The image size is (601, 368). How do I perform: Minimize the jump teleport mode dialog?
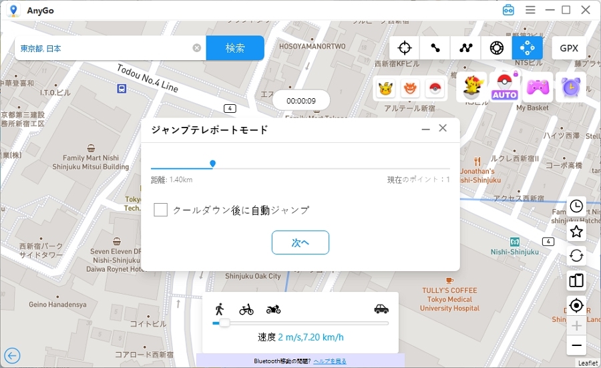pos(425,129)
